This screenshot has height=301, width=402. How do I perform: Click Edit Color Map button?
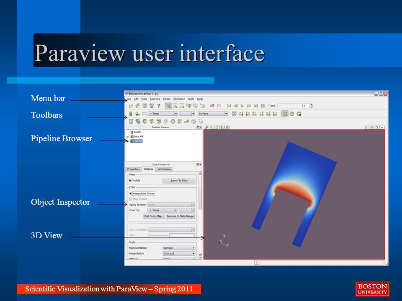click(154, 216)
